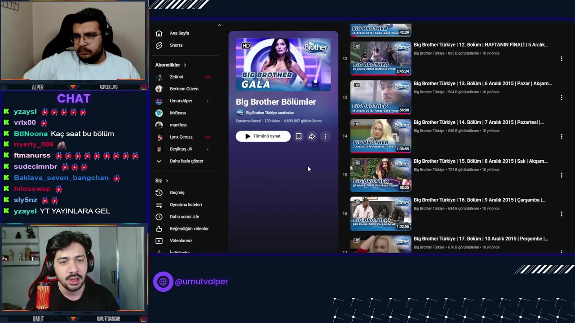Select Beğendiğim videolar menu label
575x323 pixels.
coord(189,229)
